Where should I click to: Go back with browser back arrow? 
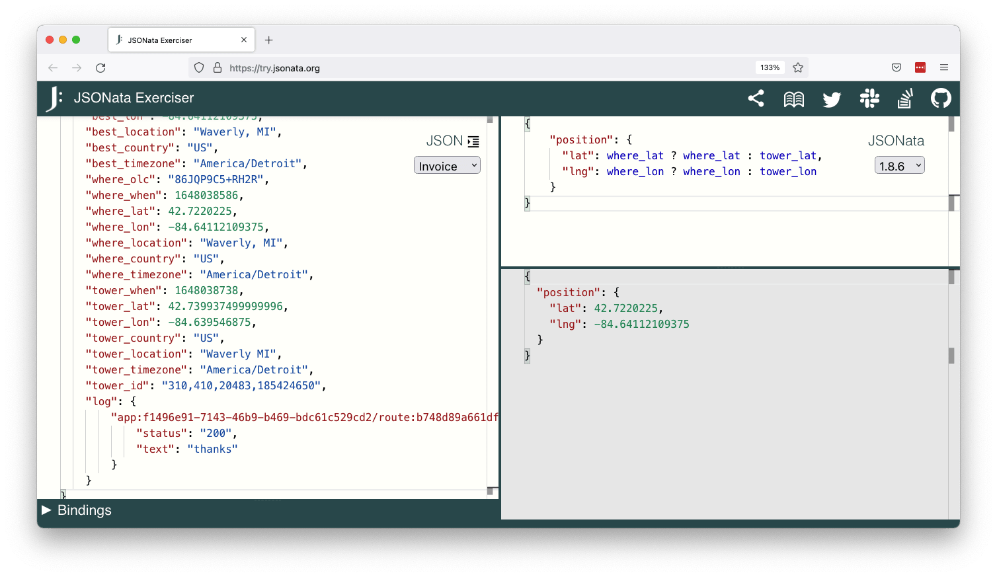pyautogui.click(x=53, y=67)
